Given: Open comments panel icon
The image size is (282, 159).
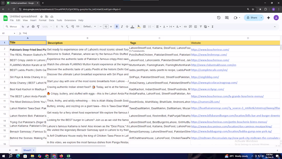Looking at the screenshot, I should point(227,18).
